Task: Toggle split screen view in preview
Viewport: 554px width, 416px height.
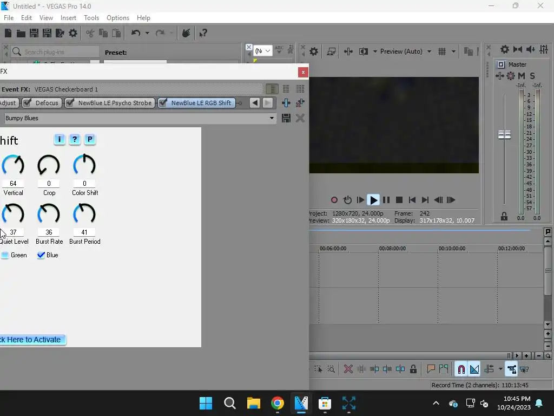Action: tap(363, 51)
